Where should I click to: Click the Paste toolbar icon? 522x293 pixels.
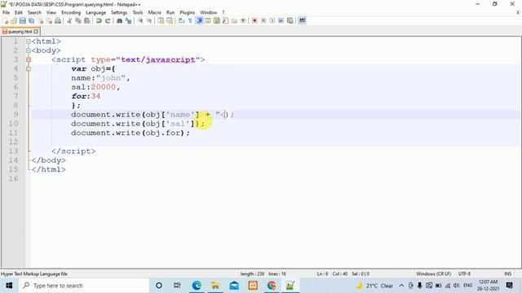[87, 20]
